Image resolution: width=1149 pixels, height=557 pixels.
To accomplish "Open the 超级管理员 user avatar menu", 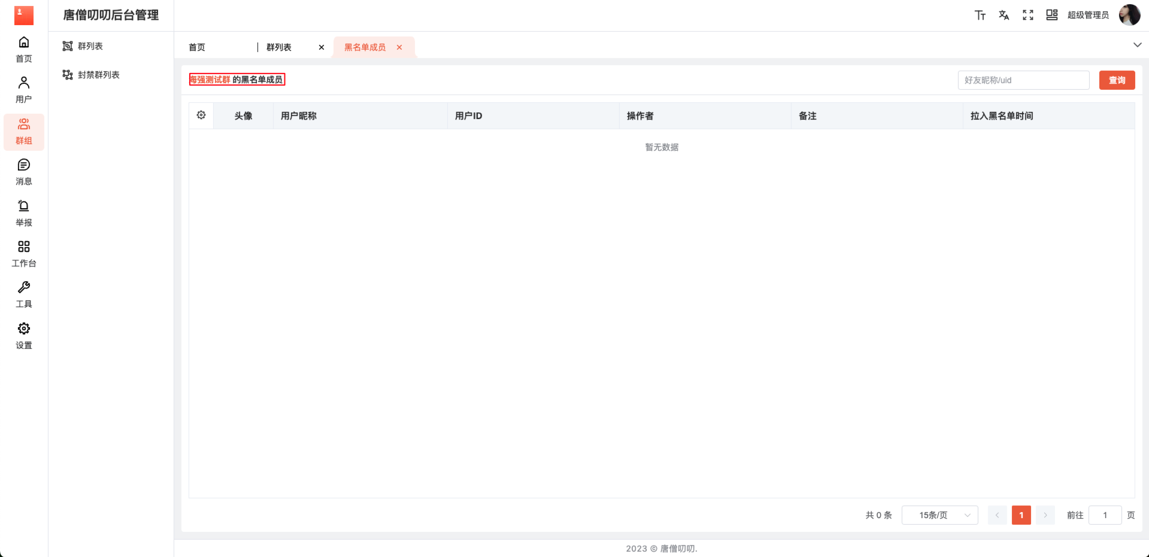I will [1129, 16].
